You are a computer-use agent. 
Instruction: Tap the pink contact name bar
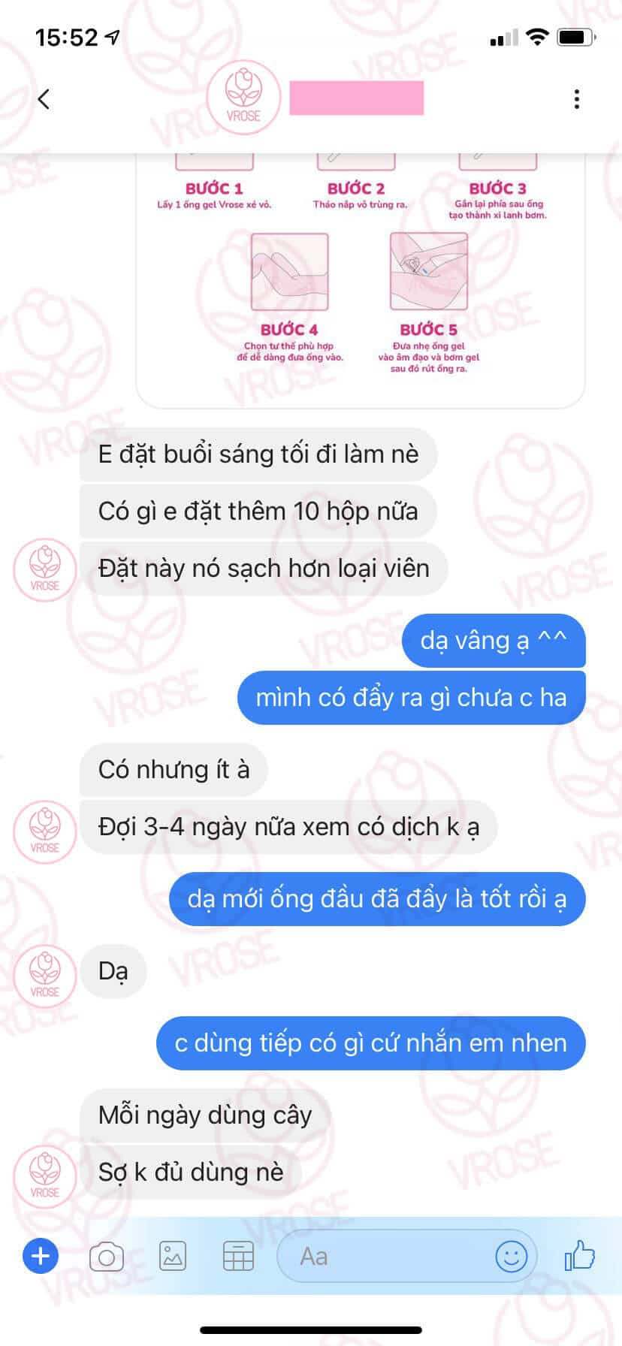click(357, 98)
